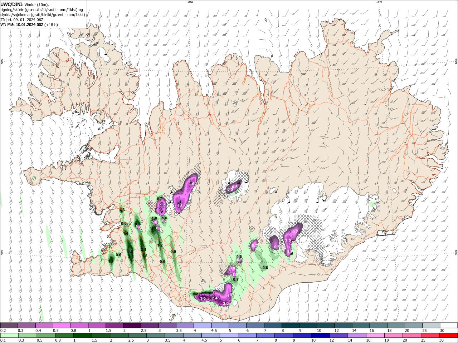
Task: Click the IT initial time line 'þri. 09. 01. 2024 06Z'
Action: (24, 20)
